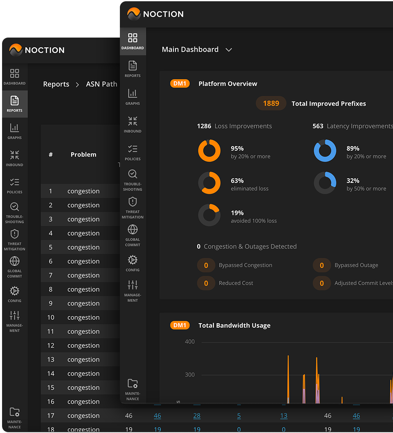Open Config gear in the front sidebar
Viewport: 393px width, 433px height.
[133, 263]
